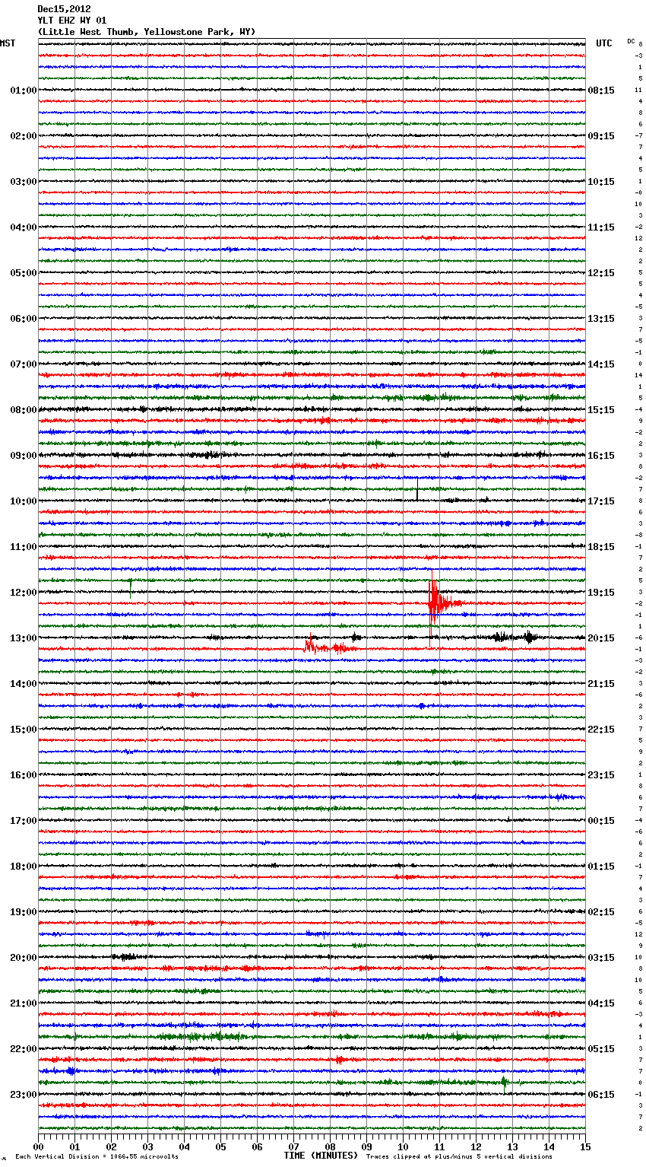Select the 07:00 MST time label

pos(24,364)
